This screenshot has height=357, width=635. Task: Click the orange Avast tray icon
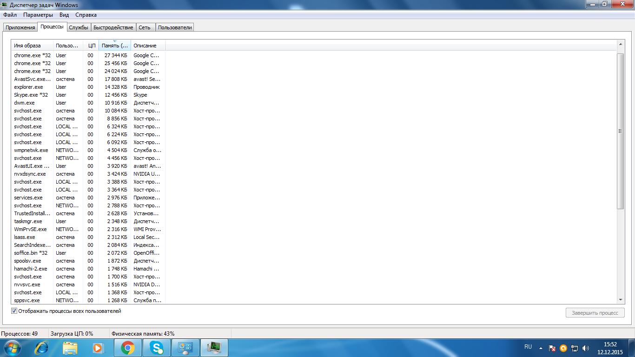click(x=563, y=348)
